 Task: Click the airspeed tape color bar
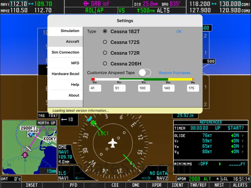142,79
